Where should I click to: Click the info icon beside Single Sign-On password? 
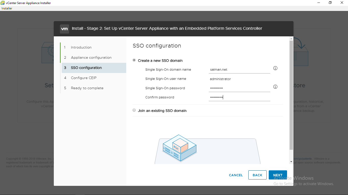[x=275, y=87]
